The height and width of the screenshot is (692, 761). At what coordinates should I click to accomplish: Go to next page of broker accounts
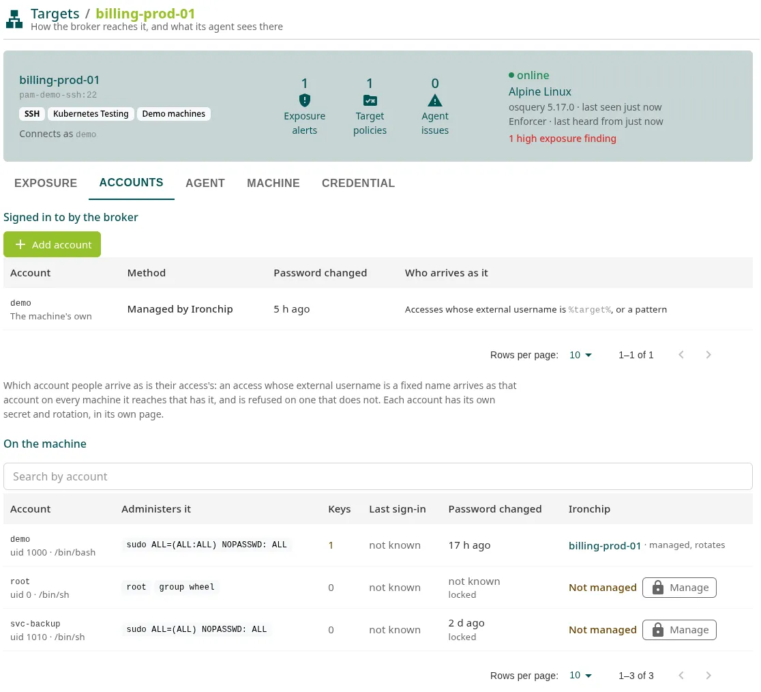(708, 355)
